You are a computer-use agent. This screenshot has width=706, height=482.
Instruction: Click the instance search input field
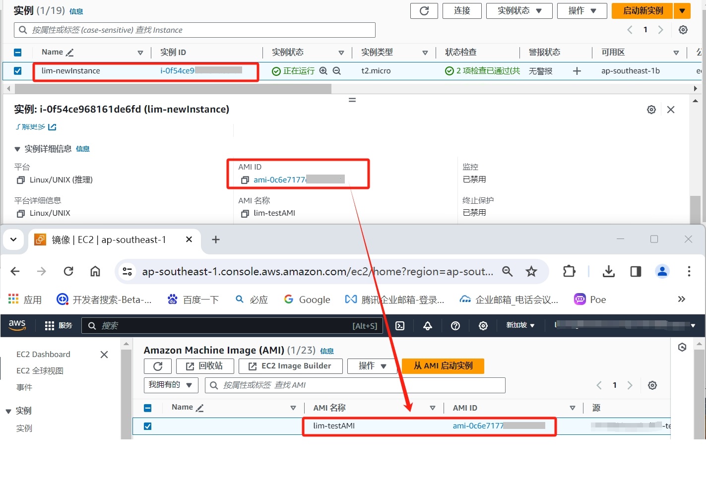193,30
